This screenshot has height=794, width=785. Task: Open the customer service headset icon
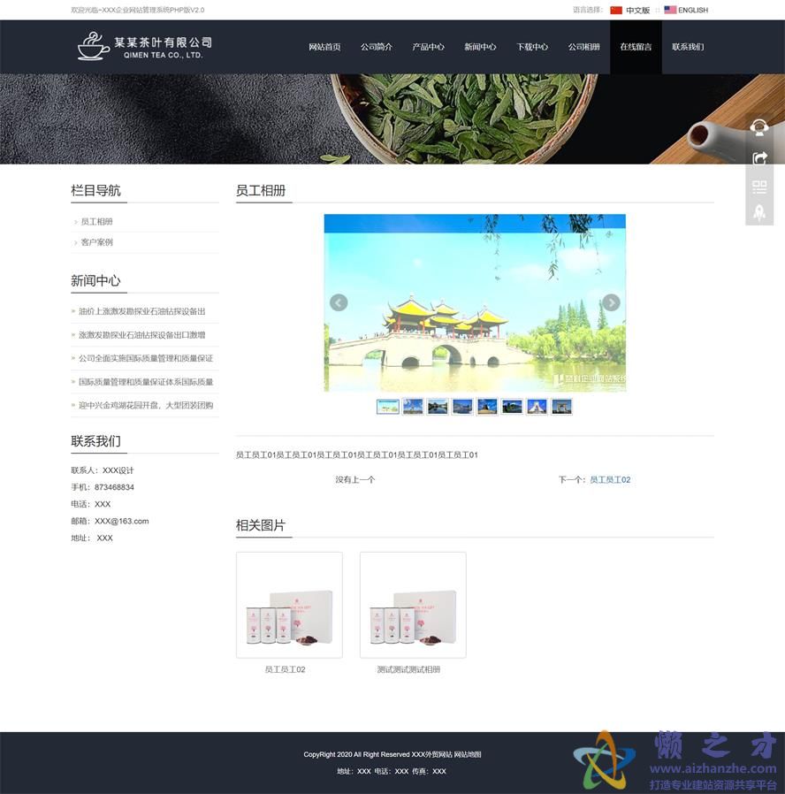[x=758, y=126]
